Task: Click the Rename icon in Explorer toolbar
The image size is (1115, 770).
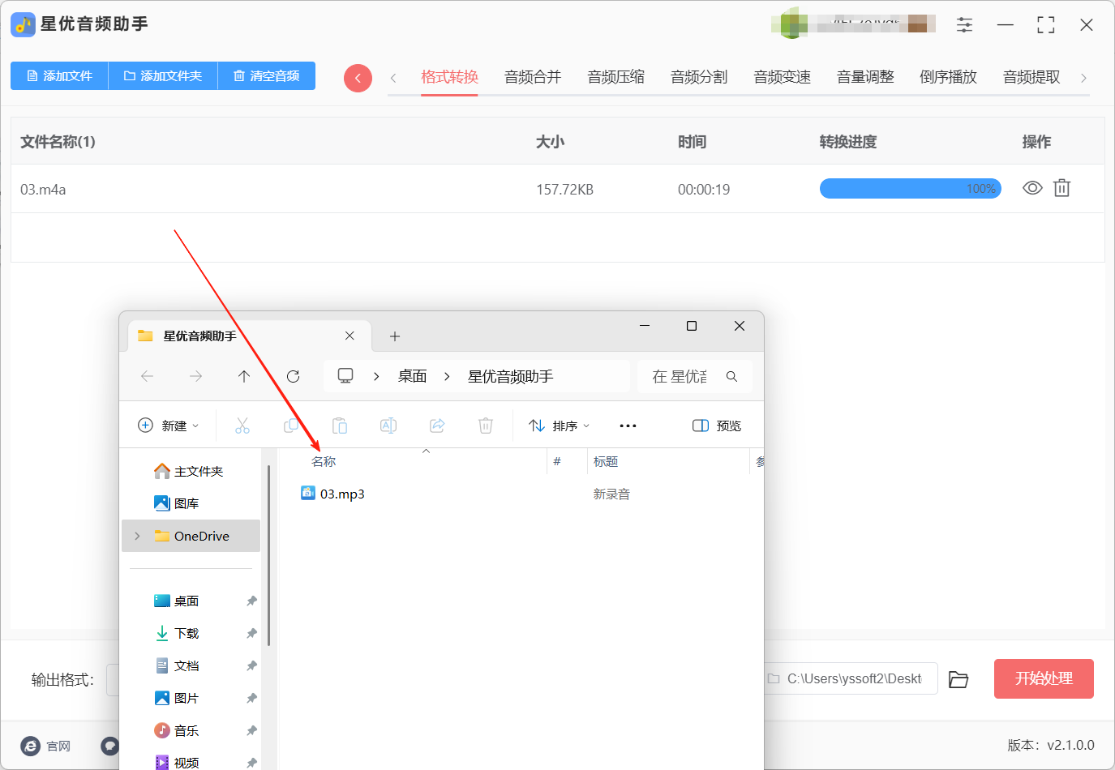Action: 388,426
